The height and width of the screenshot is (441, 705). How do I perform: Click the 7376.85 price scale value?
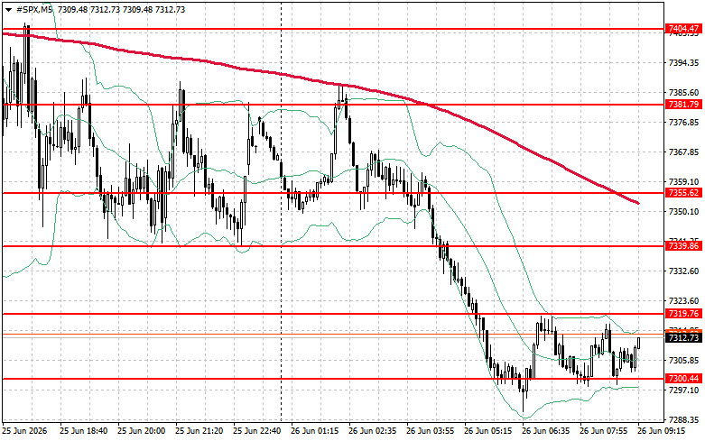(683, 122)
